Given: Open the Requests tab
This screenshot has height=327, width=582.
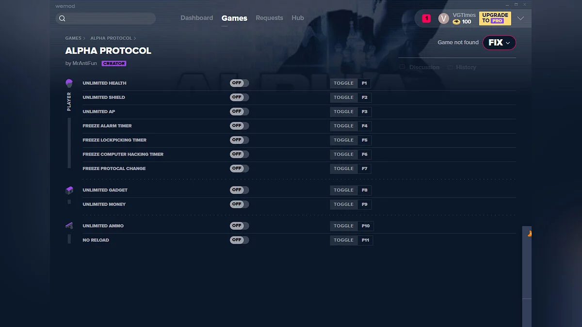Looking at the screenshot, I should coord(269,18).
